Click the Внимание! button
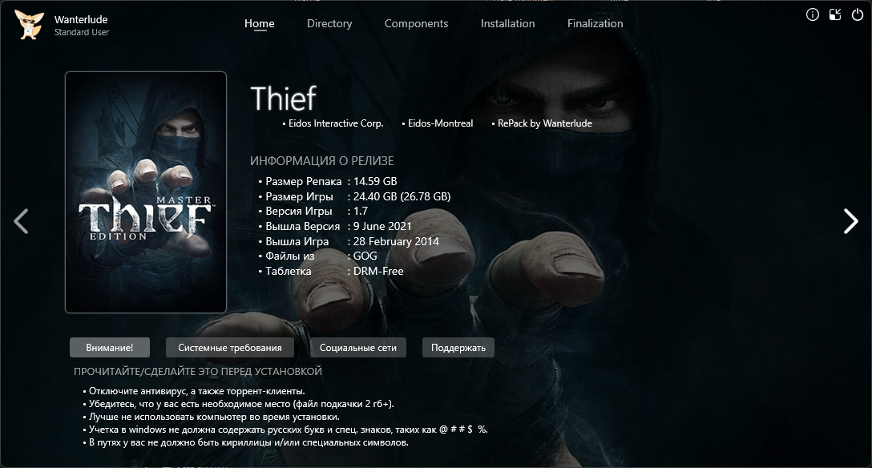This screenshot has height=468, width=872. coord(110,347)
